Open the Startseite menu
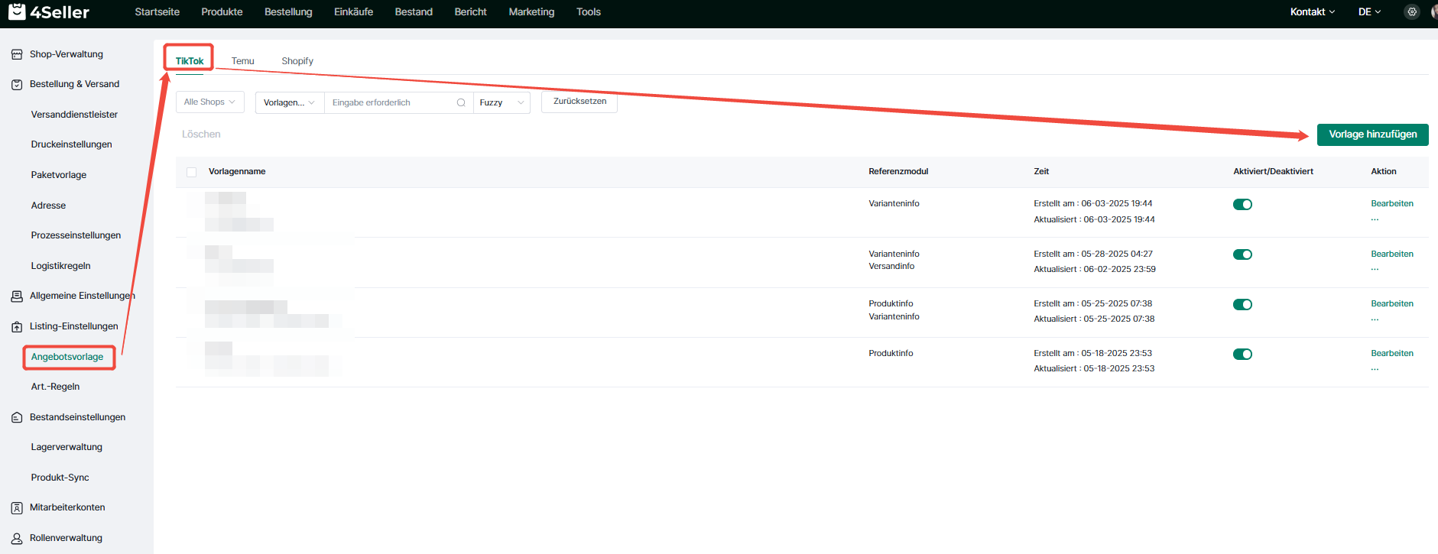1438x554 pixels. coord(157,11)
